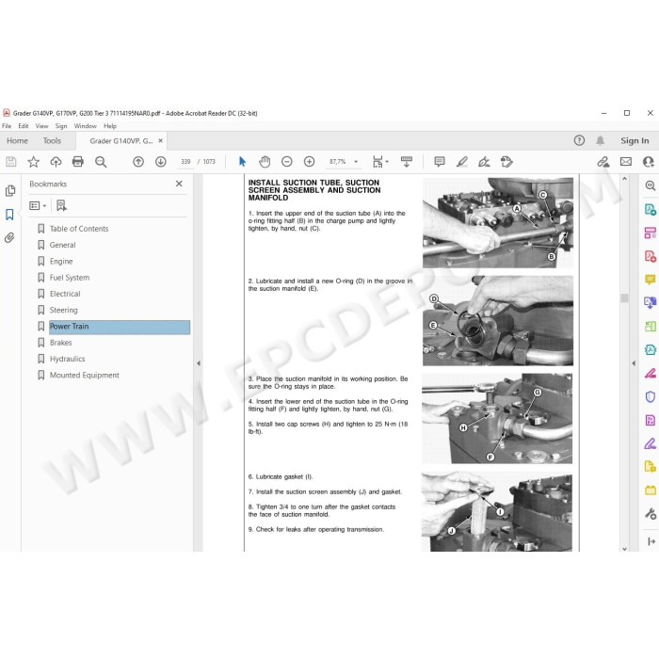Click the page number field showing 339
The height and width of the screenshot is (659, 659).
(185, 162)
